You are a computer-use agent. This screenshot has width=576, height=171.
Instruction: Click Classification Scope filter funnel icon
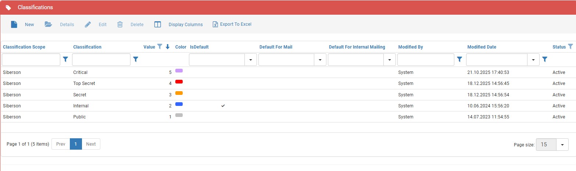(65, 59)
